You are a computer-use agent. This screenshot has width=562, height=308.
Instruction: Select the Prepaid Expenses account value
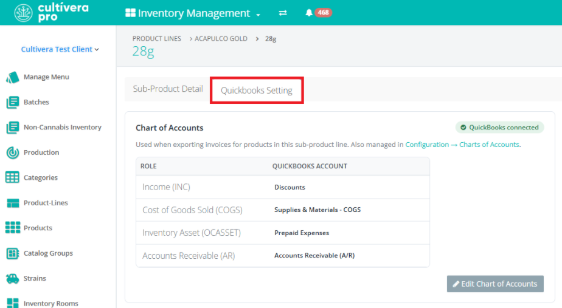[302, 233]
